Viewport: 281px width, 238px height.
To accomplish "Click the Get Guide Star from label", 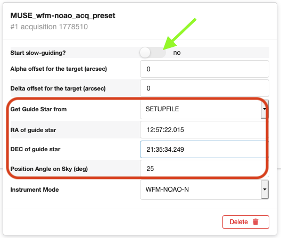I will [38, 109].
